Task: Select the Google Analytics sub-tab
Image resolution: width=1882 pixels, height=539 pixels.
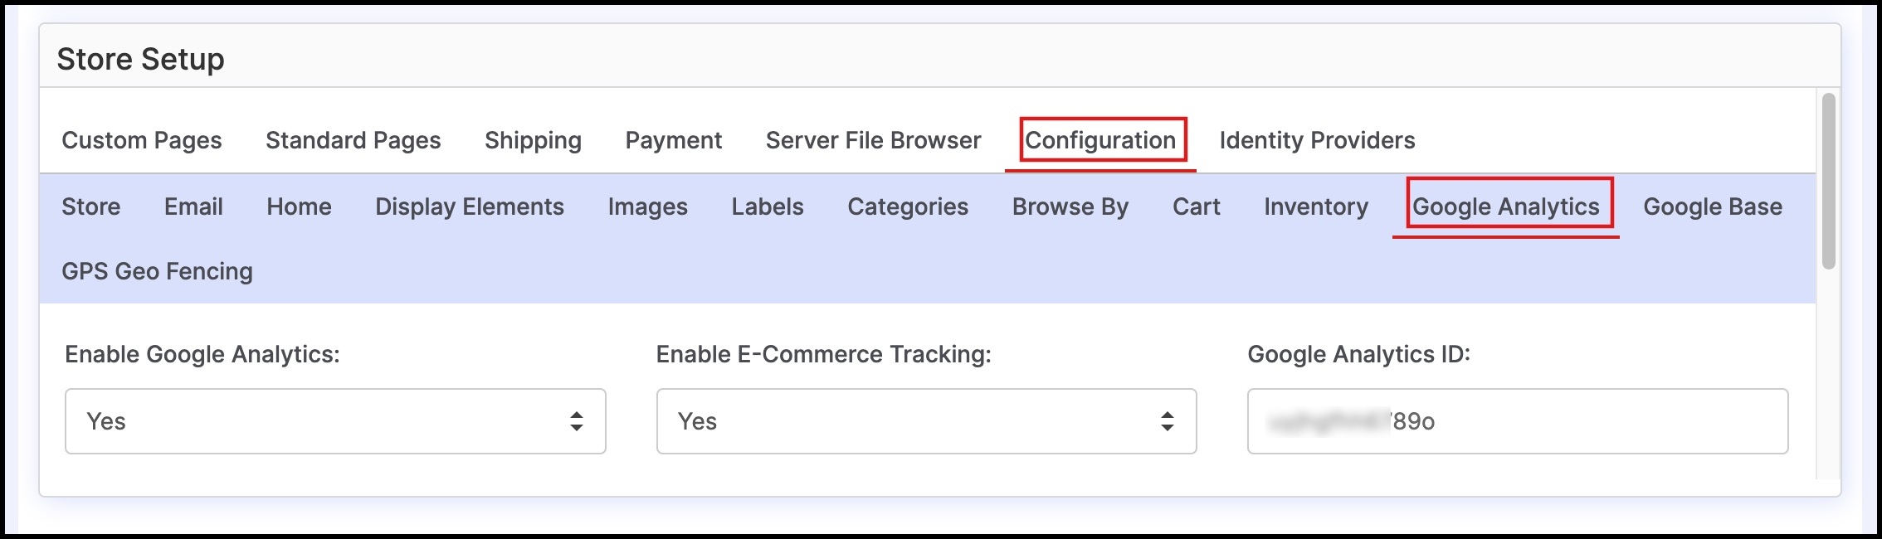Action: [1506, 206]
